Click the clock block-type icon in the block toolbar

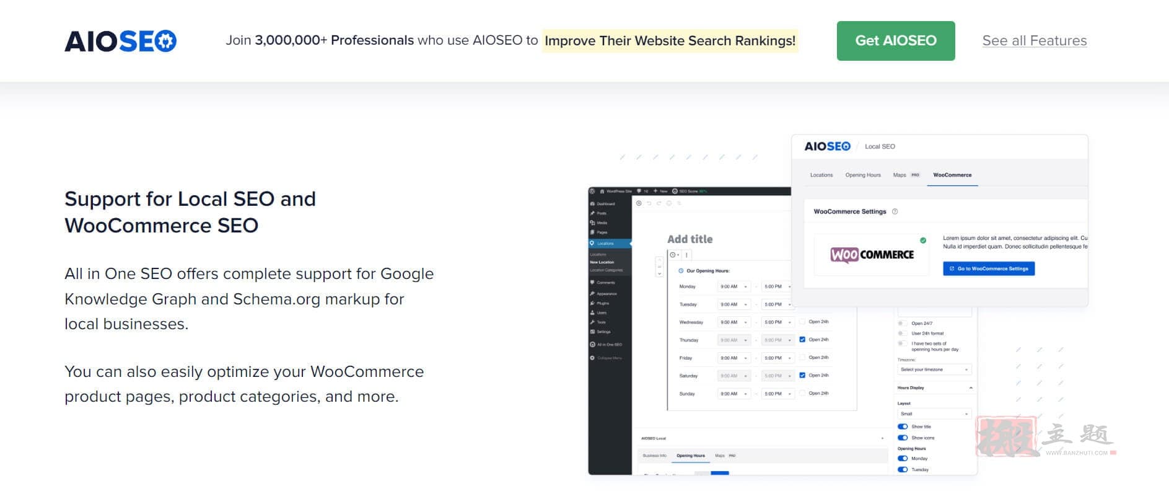[673, 255]
